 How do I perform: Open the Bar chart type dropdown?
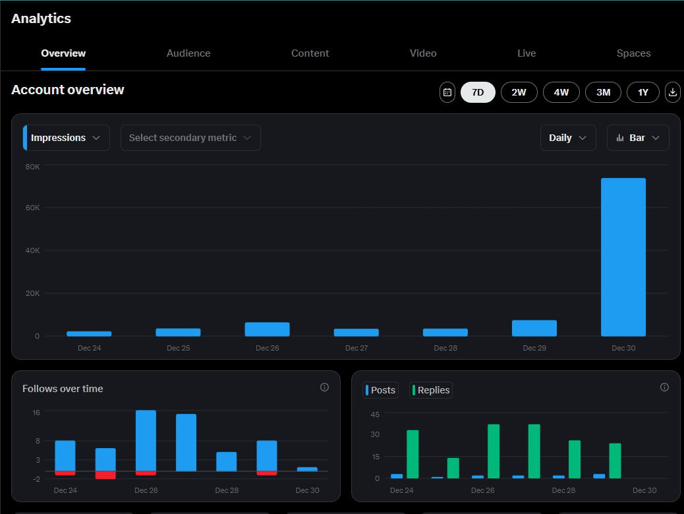pyautogui.click(x=638, y=138)
